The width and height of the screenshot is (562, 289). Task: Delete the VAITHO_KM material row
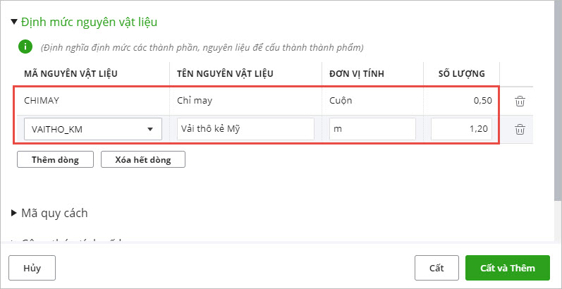point(520,129)
